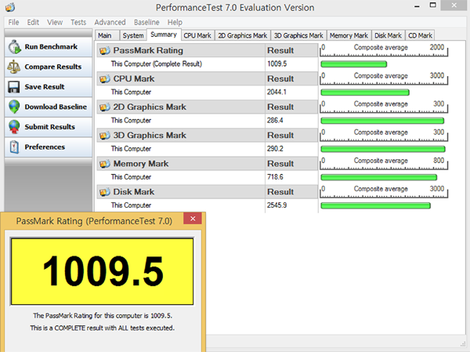Click the 3D Graphics Mark green bar
The width and height of the screenshot is (470, 352).
click(x=383, y=149)
